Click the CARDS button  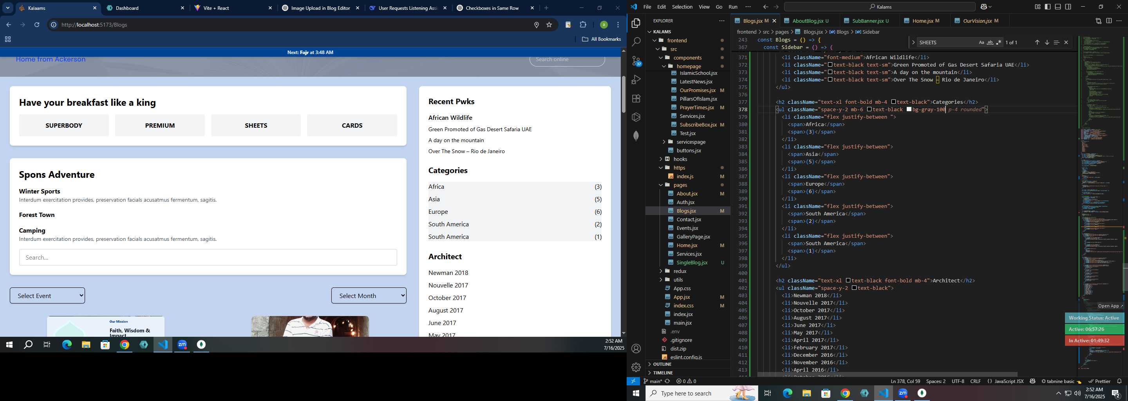coord(352,125)
